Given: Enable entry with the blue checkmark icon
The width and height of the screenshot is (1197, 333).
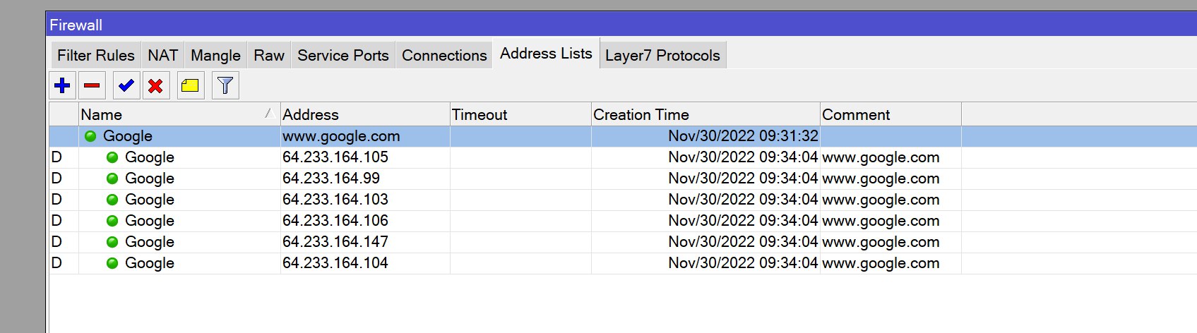Looking at the screenshot, I should pyautogui.click(x=126, y=86).
